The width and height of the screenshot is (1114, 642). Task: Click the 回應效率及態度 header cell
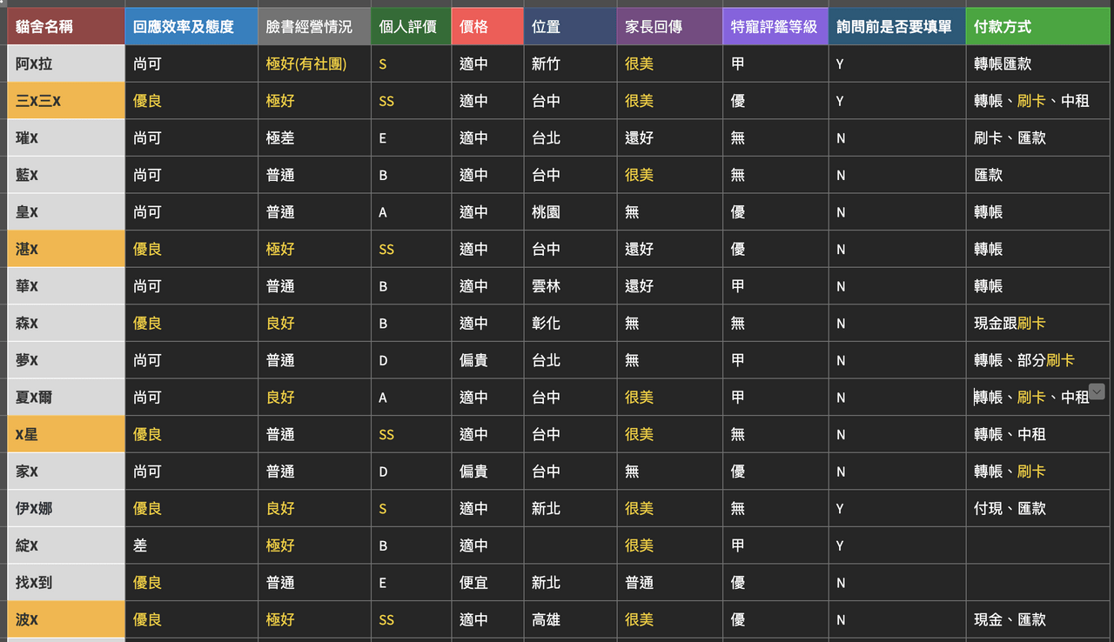click(191, 26)
